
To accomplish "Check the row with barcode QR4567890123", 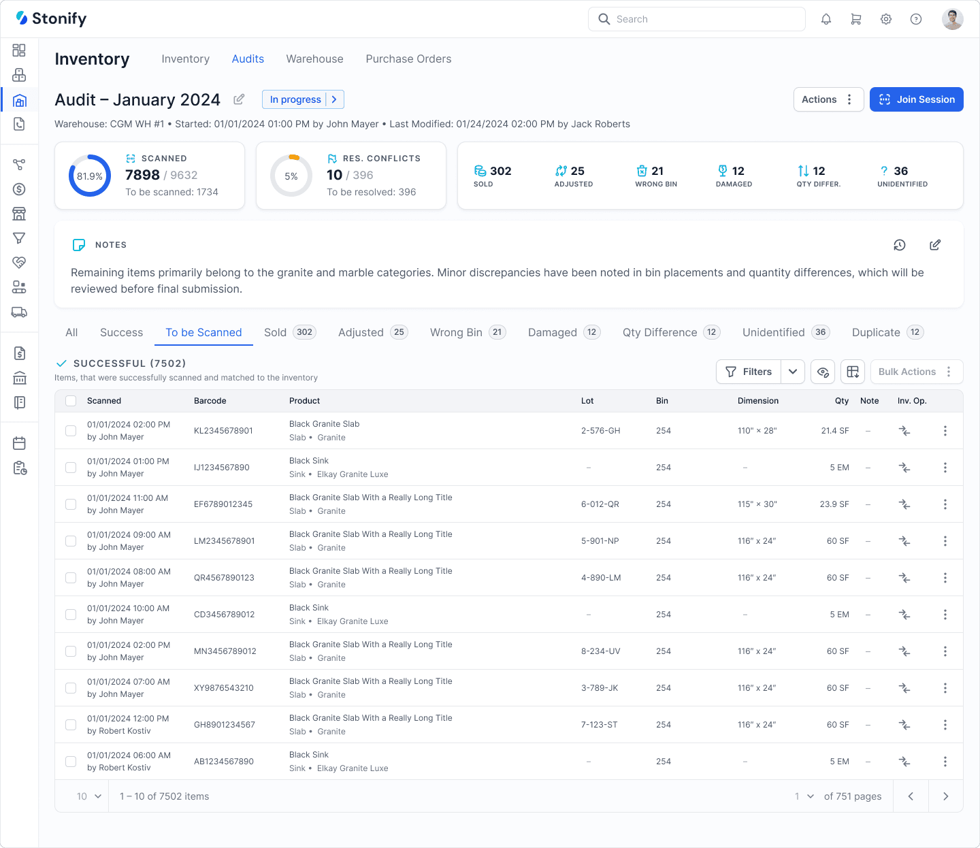I will pyautogui.click(x=71, y=578).
